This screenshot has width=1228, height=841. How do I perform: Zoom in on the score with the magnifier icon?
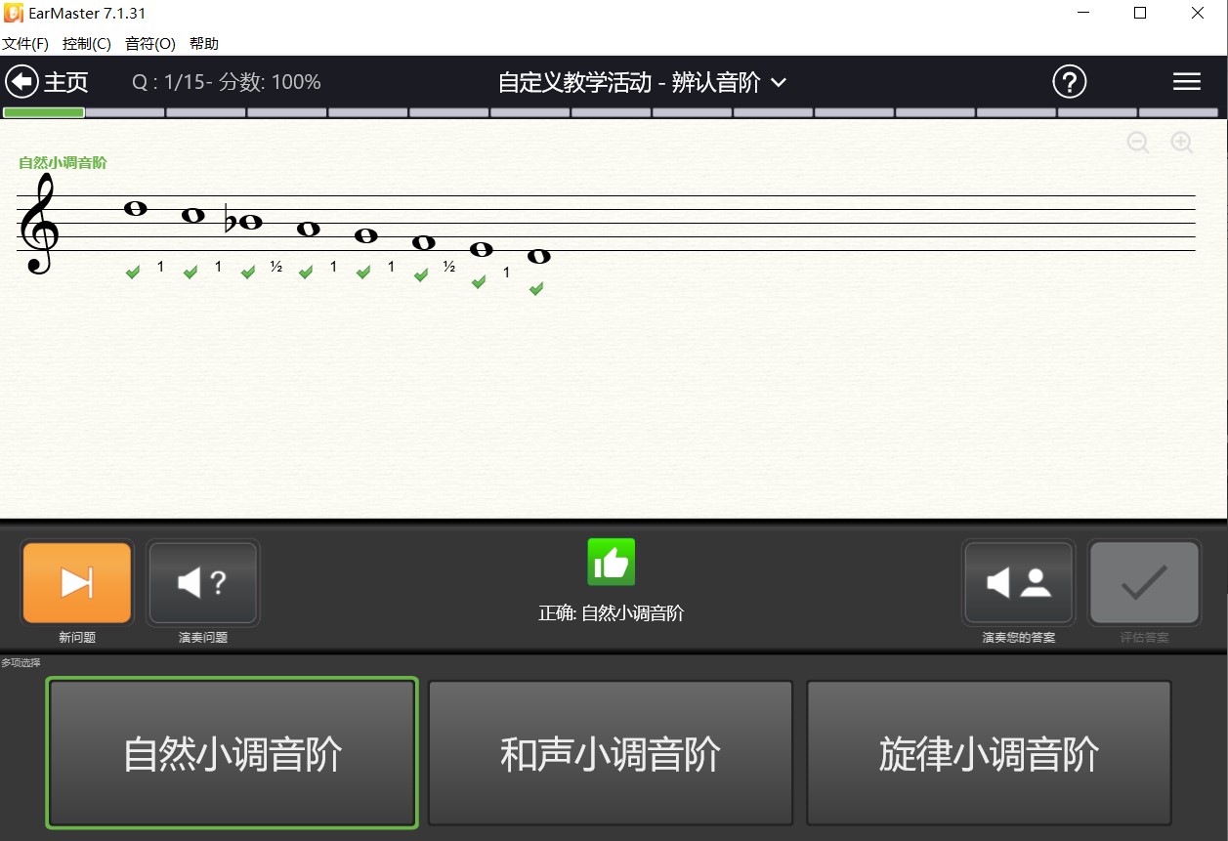click(1182, 143)
